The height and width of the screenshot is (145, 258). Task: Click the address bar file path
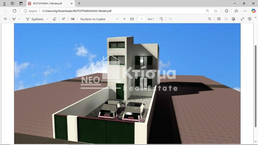(x=77, y=11)
